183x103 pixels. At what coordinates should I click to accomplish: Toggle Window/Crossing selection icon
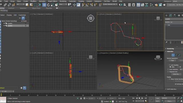(x=39, y=5)
